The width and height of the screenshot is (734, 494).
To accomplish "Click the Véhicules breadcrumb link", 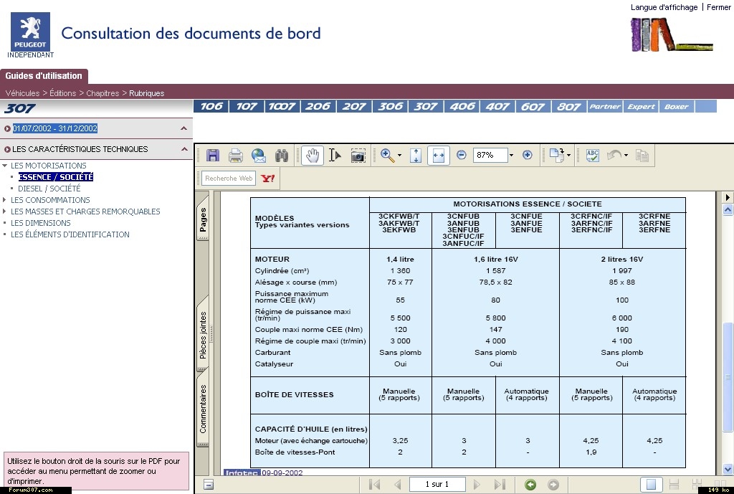I will point(22,93).
